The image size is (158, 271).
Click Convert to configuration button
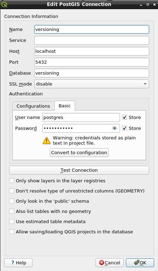click(x=79, y=153)
